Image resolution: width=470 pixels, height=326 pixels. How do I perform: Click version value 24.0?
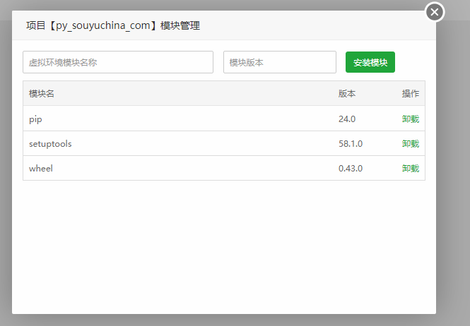[347, 119]
